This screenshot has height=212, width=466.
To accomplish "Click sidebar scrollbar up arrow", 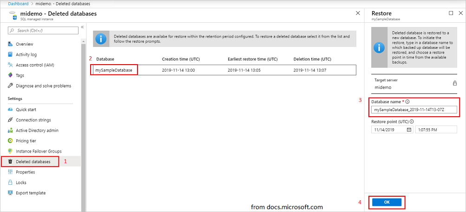I will 84,41.
